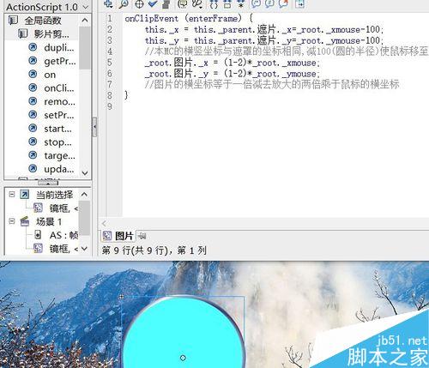
Task: Click the onClipEvent (enterFrame) code line
Action: [x=189, y=19]
